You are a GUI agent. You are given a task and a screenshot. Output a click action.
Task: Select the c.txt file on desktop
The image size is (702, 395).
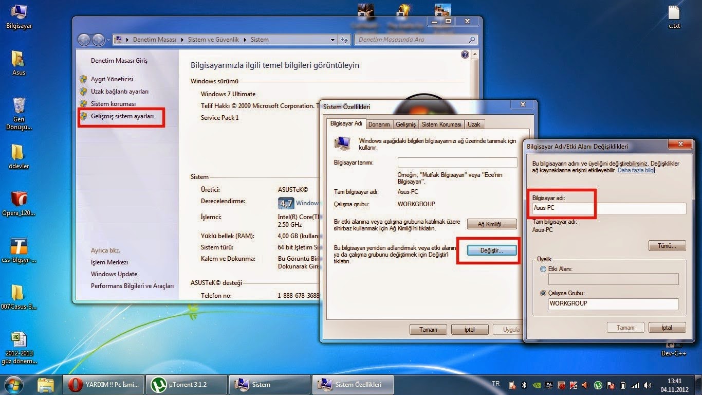674,16
